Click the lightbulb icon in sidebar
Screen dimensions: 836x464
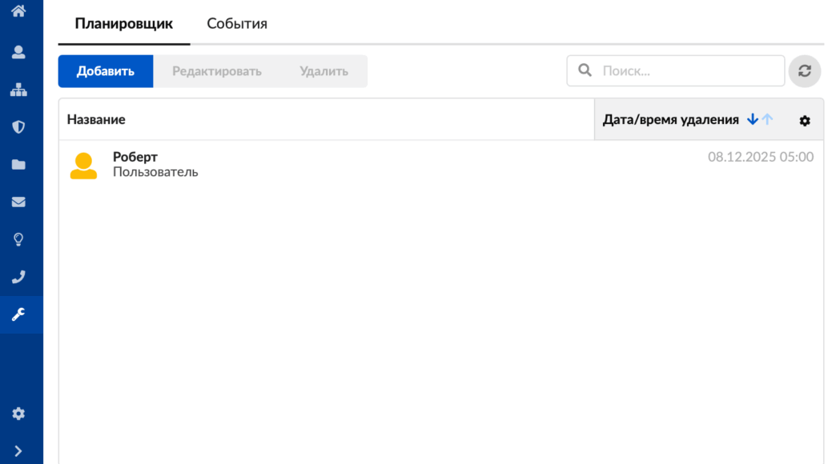tap(18, 239)
